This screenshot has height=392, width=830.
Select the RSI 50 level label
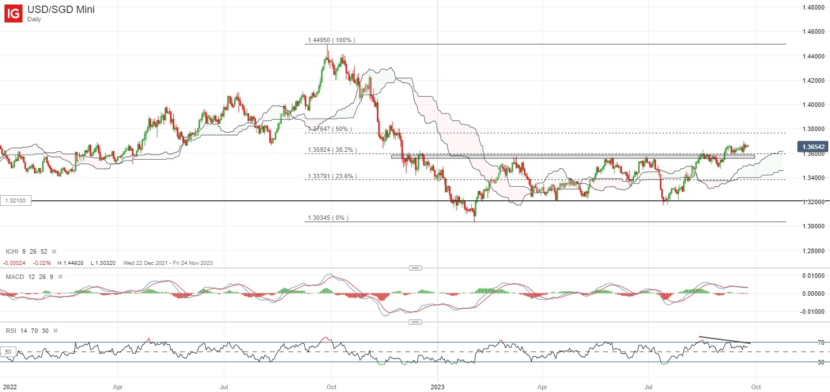coord(8,352)
